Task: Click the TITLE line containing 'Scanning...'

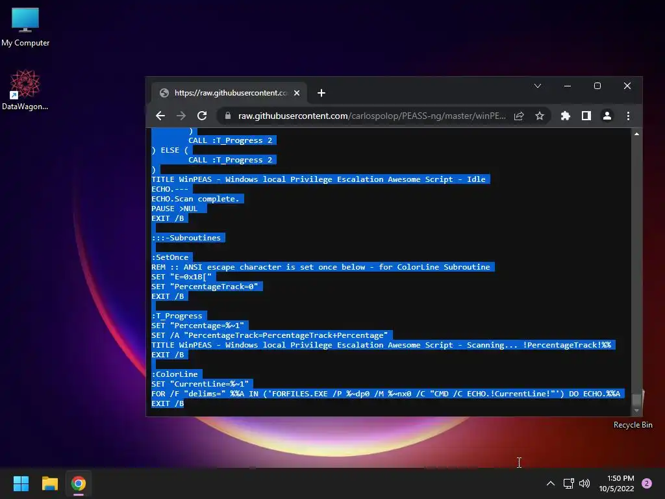Action: (x=381, y=345)
